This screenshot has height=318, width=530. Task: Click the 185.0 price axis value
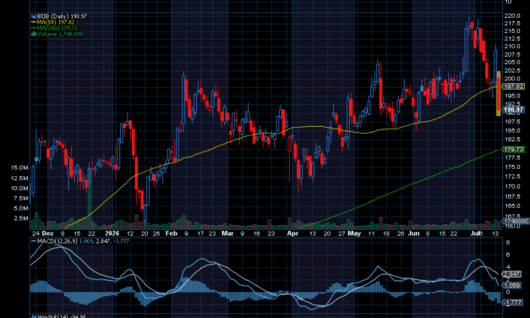[x=512, y=130]
